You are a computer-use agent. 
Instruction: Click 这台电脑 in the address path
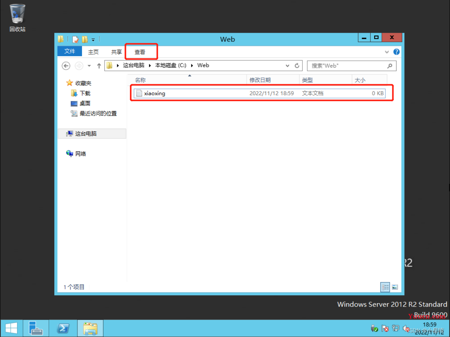click(134, 65)
